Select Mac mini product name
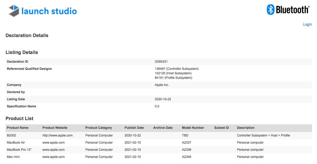Viewport: 317px width, 164px height. (x=13, y=157)
